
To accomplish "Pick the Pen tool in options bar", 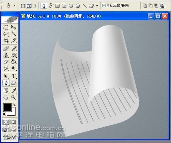I will point(44,6).
